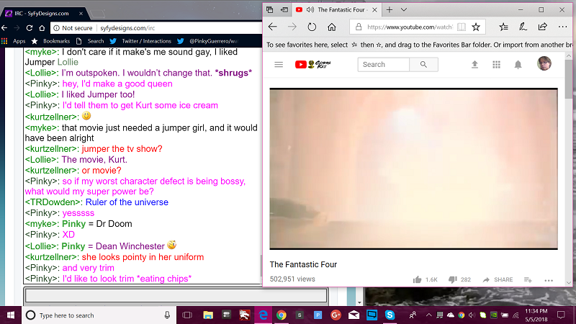Close the IRC - SyfyDesigns.com tab
Image resolution: width=576 pixels, height=324 pixels.
[81, 14]
